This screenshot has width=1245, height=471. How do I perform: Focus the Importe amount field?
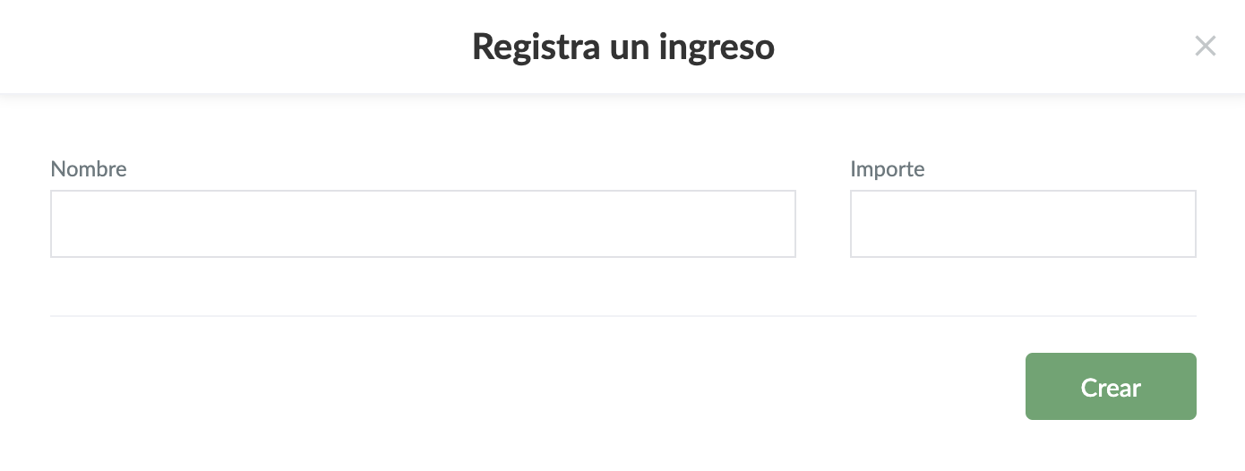coord(1023,224)
